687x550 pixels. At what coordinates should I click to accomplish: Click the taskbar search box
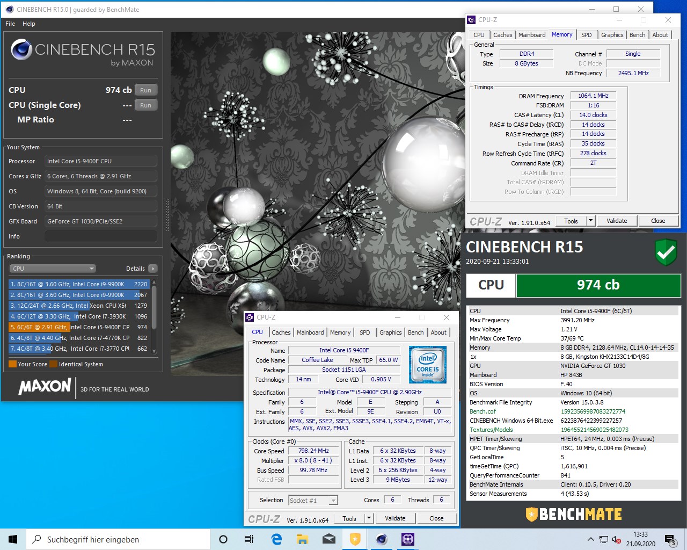(118, 539)
